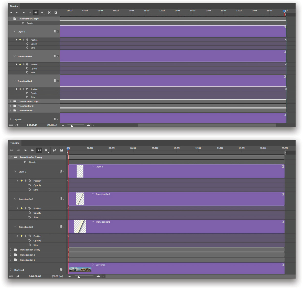Select the DayTime1 clip cityscape thumbnail

[80, 269]
